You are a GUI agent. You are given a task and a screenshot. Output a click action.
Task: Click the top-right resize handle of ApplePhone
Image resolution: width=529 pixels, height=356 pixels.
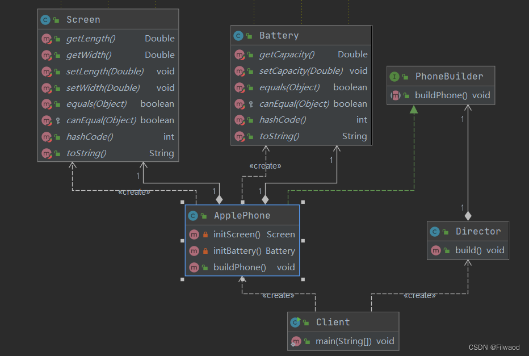point(303,202)
